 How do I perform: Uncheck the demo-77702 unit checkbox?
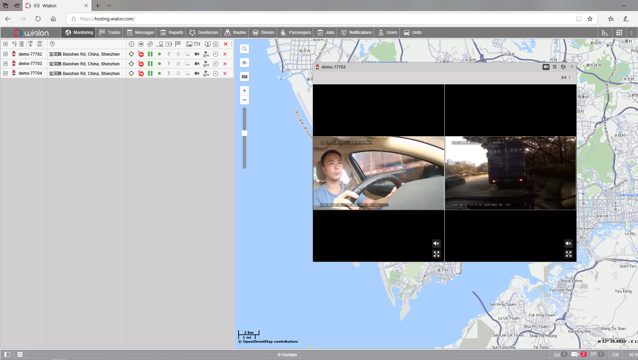click(6, 54)
